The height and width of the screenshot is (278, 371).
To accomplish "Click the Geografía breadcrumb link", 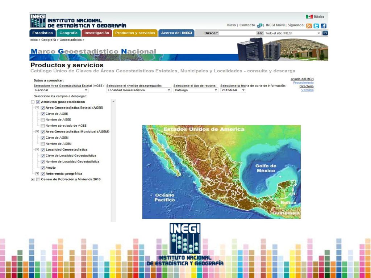I will point(49,40).
